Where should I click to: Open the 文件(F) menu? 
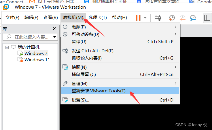12,18
